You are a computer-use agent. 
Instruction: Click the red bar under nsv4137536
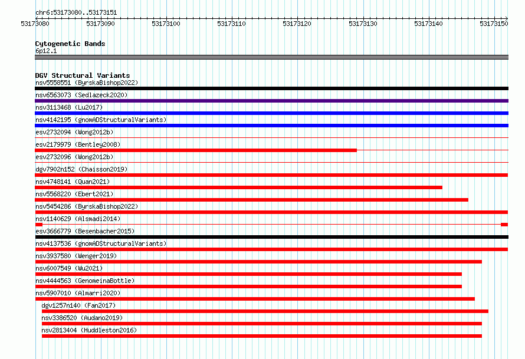(271, 249)
